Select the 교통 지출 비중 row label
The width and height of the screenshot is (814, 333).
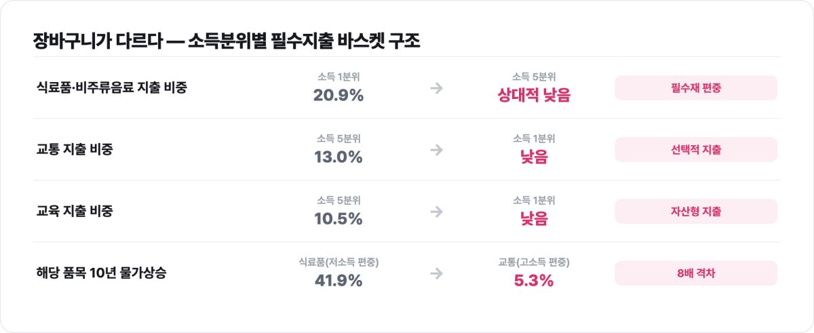tap(74, 150)
